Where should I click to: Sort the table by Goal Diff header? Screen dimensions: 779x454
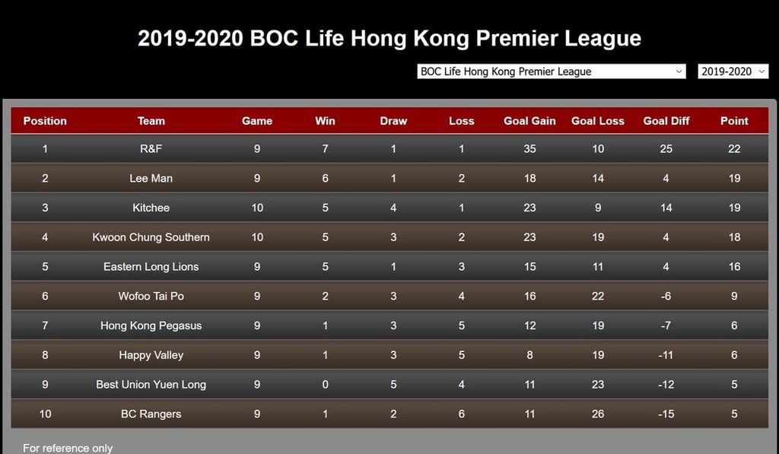[x=666, y=121]
